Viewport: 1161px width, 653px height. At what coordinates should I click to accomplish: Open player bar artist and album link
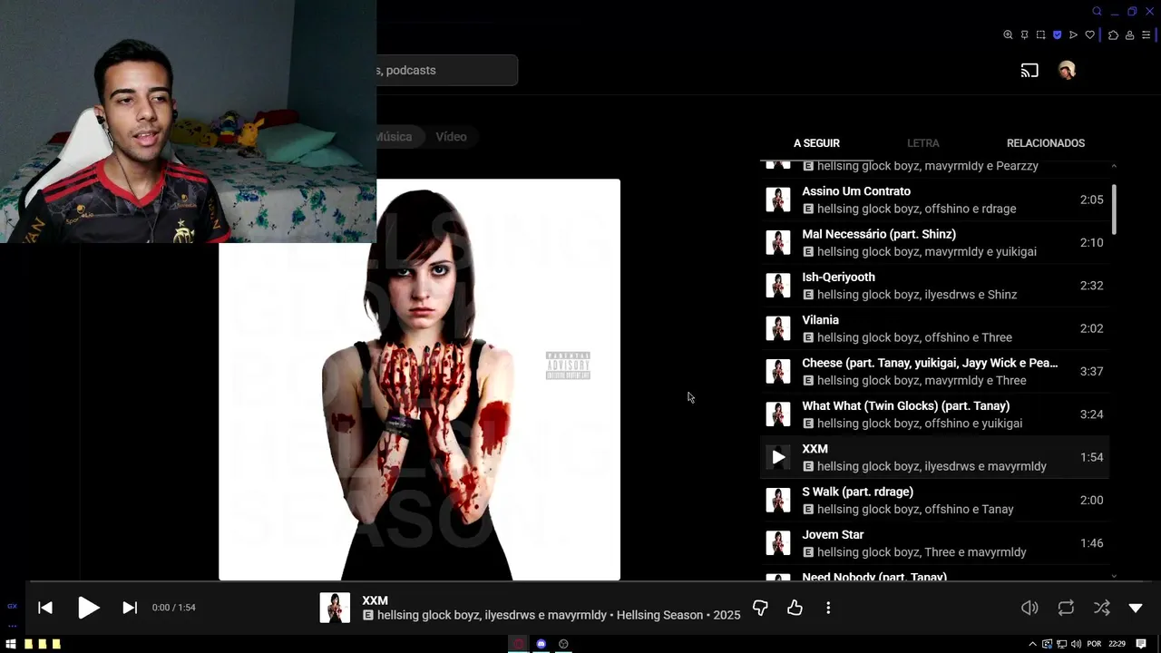point(559,615)
